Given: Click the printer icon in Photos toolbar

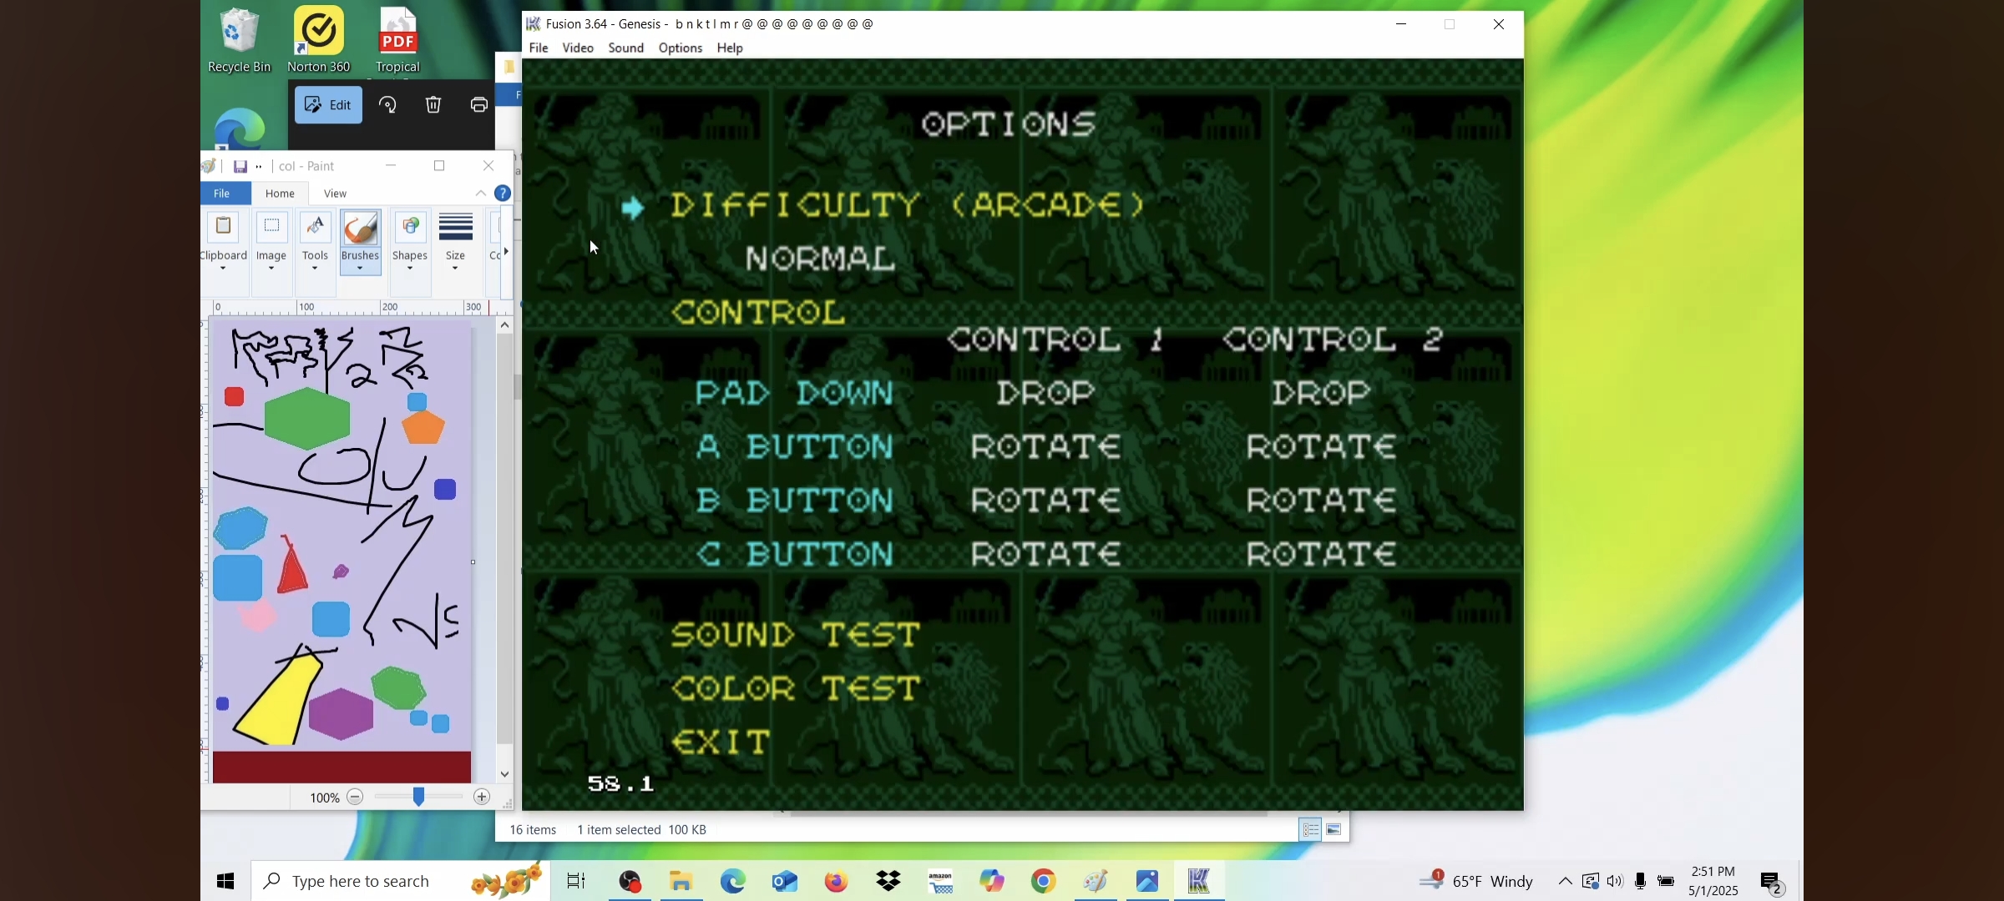Looking at the screenshot, I should [x=478, y=105].
